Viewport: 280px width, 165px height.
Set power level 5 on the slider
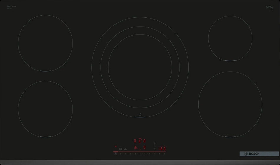pos(145,154)
